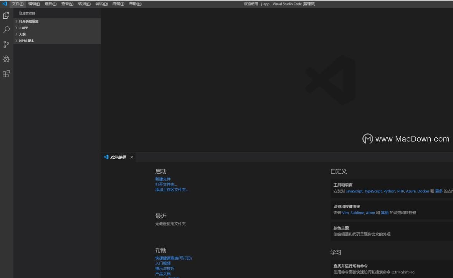
Task: Click the Azure link
Action: coord(410,191)
